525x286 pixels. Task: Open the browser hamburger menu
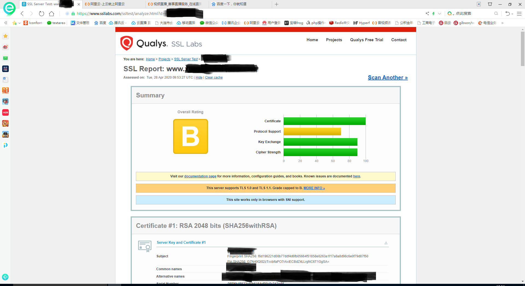(519, 14)
